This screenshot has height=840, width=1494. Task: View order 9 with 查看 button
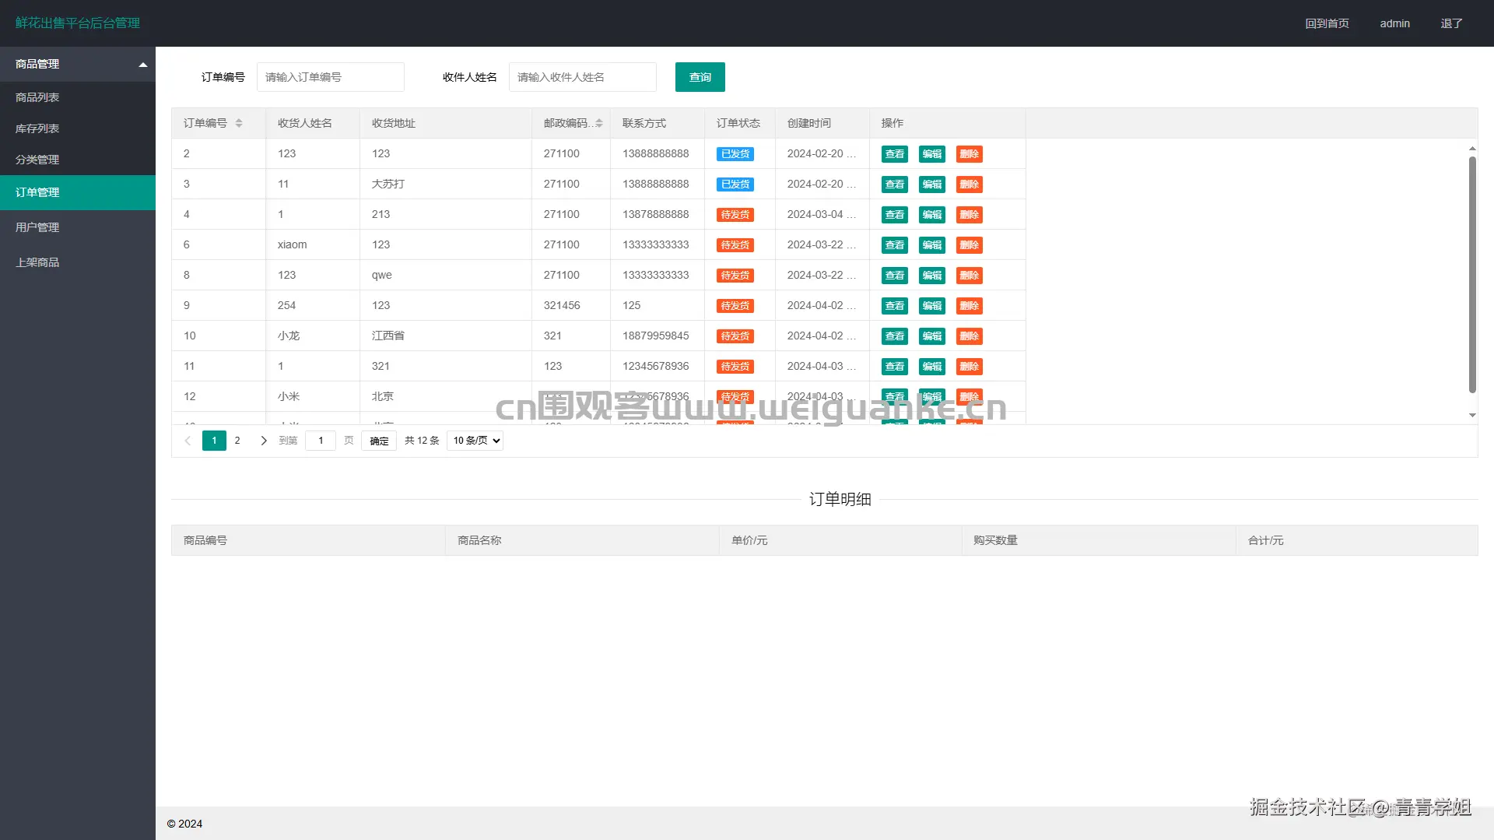[895, 306]
